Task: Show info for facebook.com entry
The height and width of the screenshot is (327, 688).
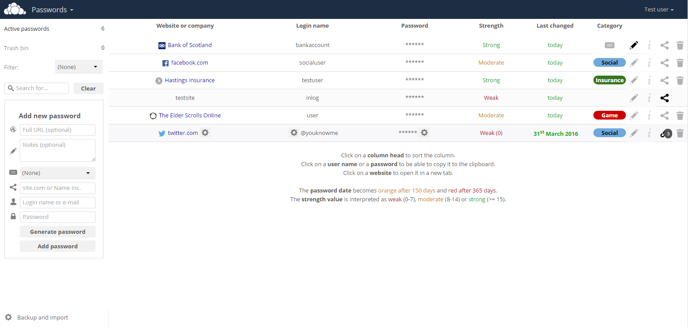Action: click(x=649, y=62)
